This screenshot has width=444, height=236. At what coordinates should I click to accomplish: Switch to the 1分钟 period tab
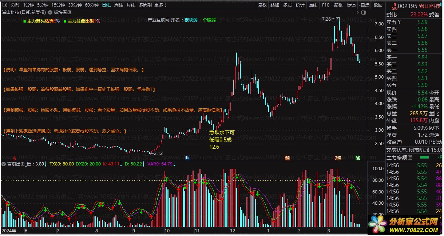(x=29, y=5)
